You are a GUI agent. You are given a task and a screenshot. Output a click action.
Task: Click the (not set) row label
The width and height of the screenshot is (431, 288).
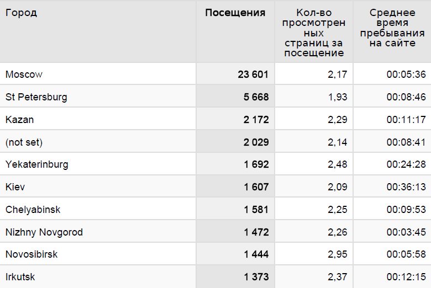(24, 142)
